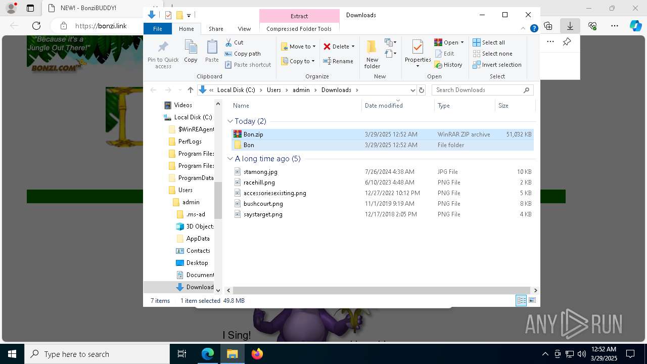The image size is (647, 364).
Task: Click the Search Downloads field
Action: coord(478,90)
